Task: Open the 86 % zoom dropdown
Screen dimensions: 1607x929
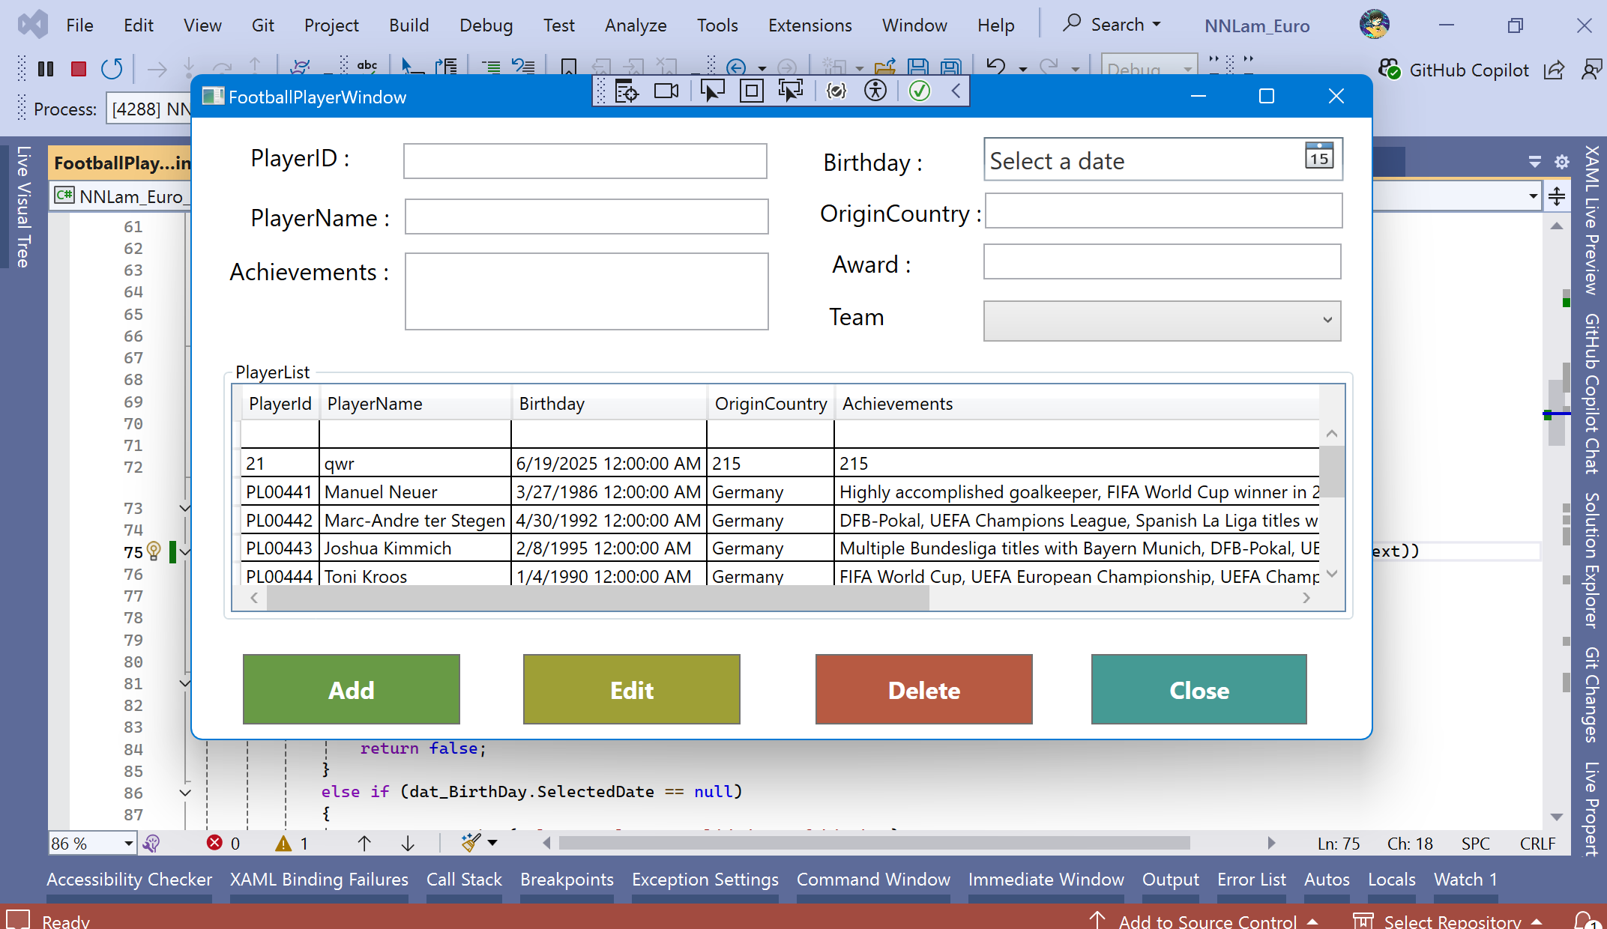Action: [129, 844]
